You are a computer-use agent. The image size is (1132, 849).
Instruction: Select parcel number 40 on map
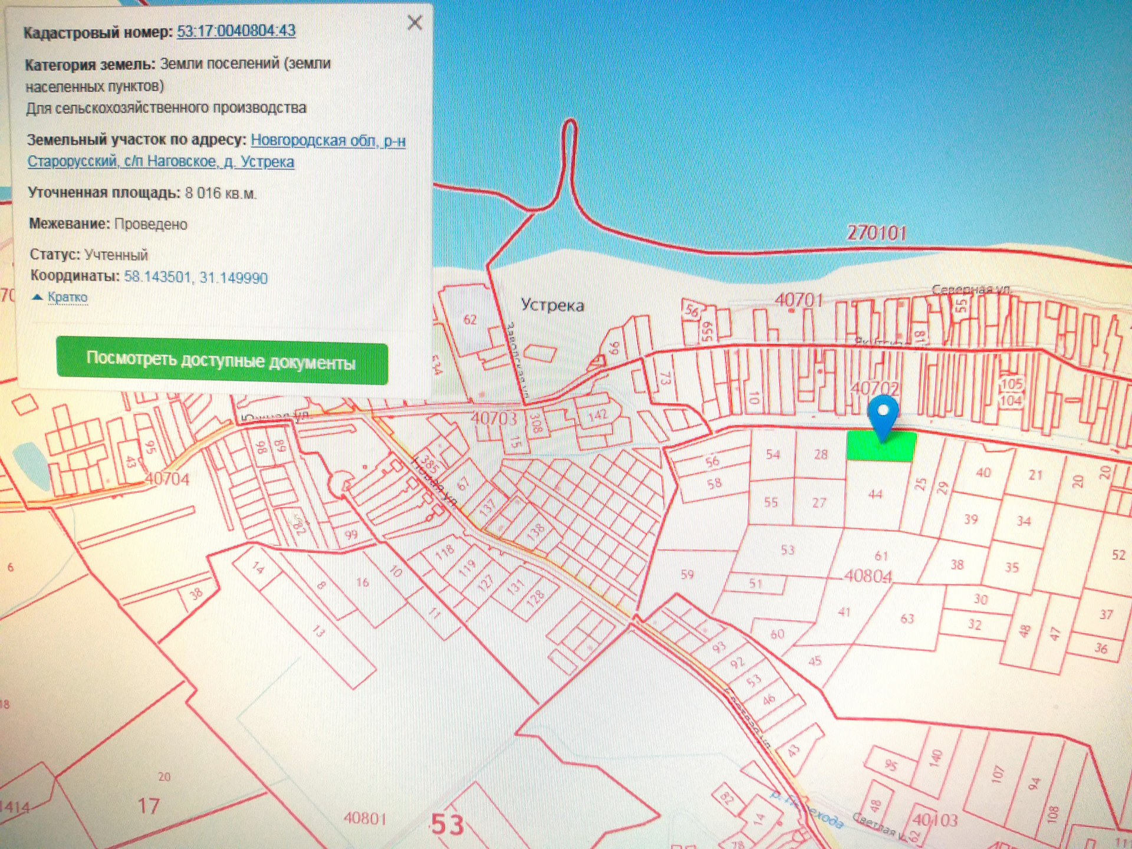tap(983, 473)
